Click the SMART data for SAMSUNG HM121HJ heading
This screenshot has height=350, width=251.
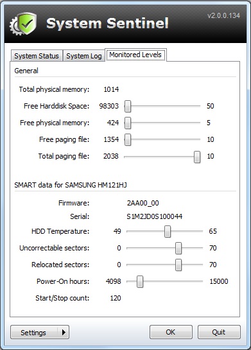(71, 185)
